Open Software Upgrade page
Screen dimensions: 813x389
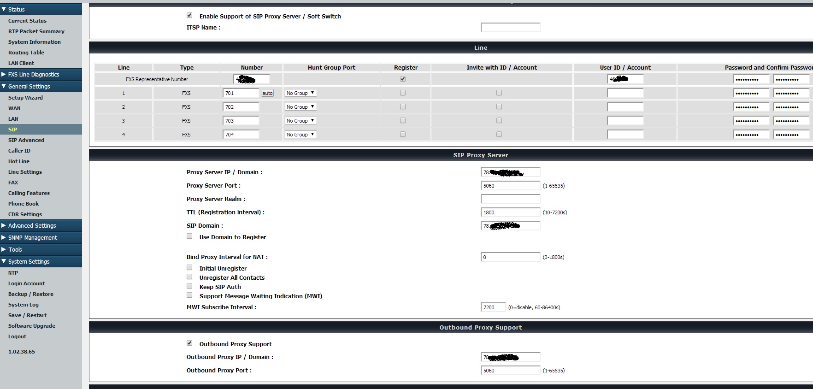[31, 326]
